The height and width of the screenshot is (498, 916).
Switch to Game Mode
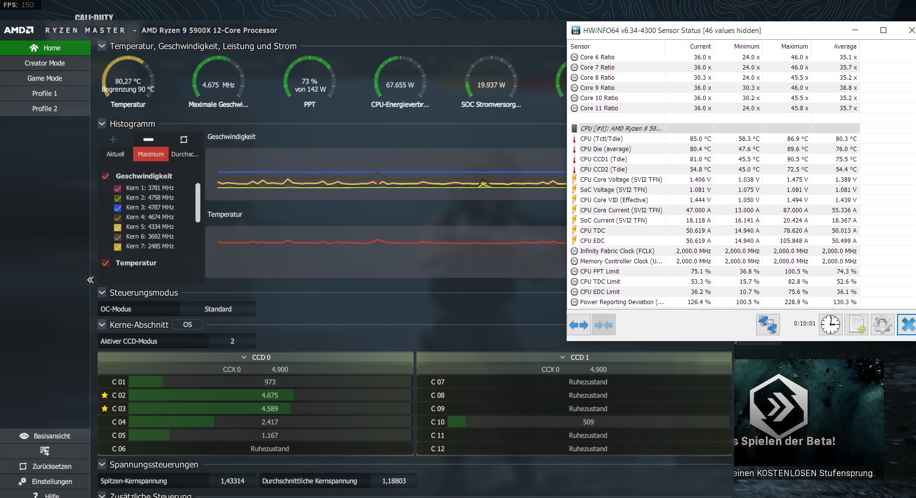[x=45, y=78]
